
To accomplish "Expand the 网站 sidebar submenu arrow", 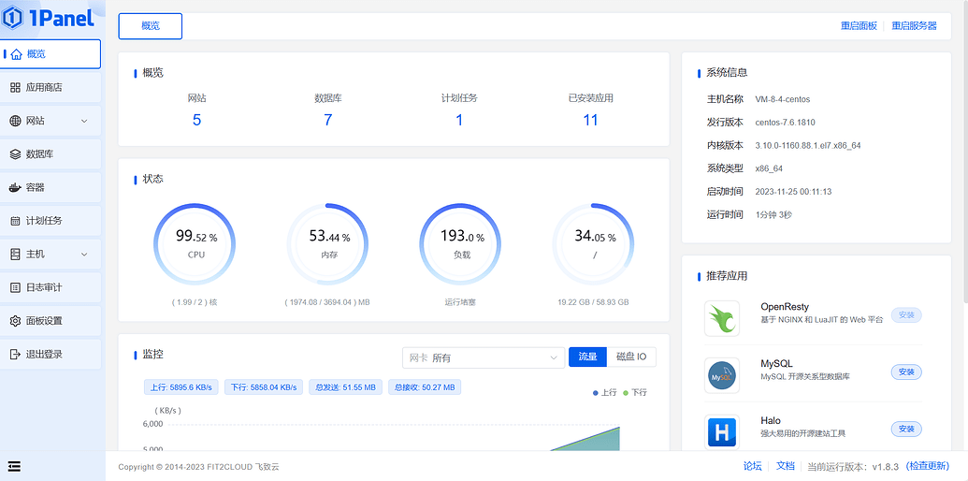I will 84,121.
